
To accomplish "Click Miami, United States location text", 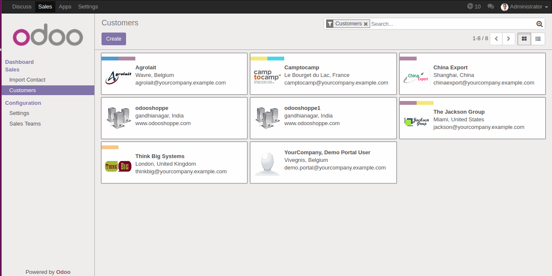I will tap(459, 120).
